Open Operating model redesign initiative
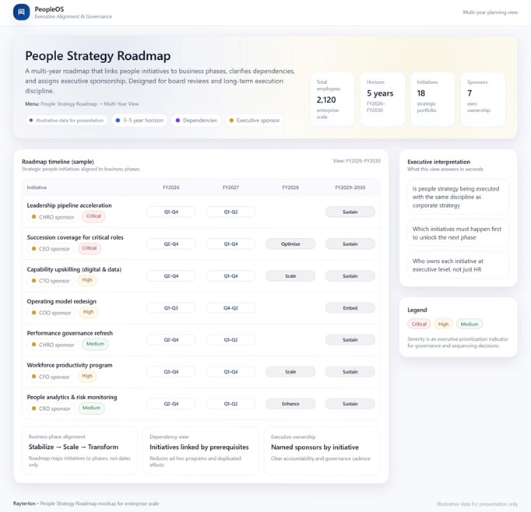This screenshot has height=512, width=531. 62,301
